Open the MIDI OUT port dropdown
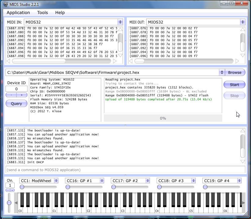The width and height of the screenshot is (251, 219). pyautogui.click(x=196, y=22)
